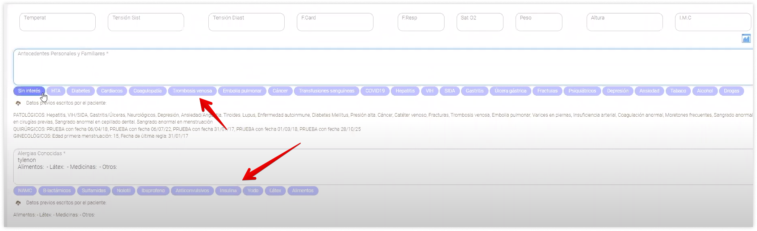
Task: Choose the Cardíacos chip
Action: pos(112,91)
